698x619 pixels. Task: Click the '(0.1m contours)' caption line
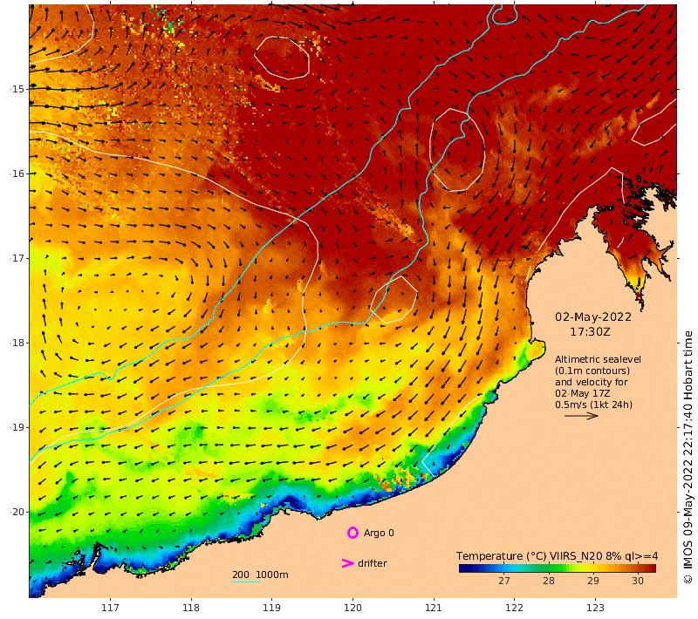click(592, 371)
